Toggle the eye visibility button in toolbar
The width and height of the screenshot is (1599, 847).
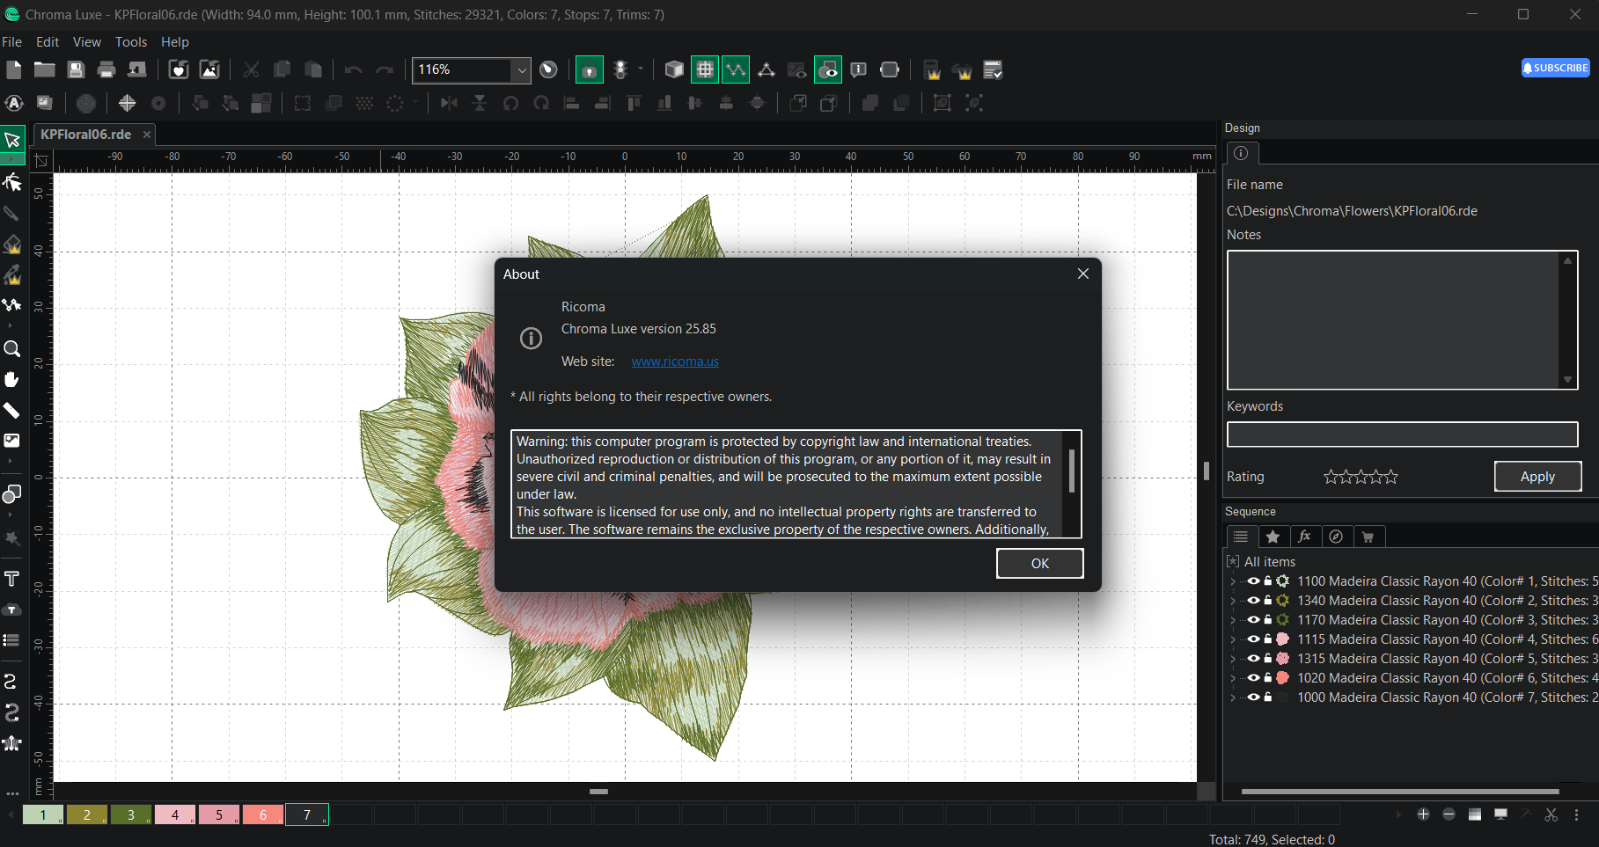[x=828, y=69]
